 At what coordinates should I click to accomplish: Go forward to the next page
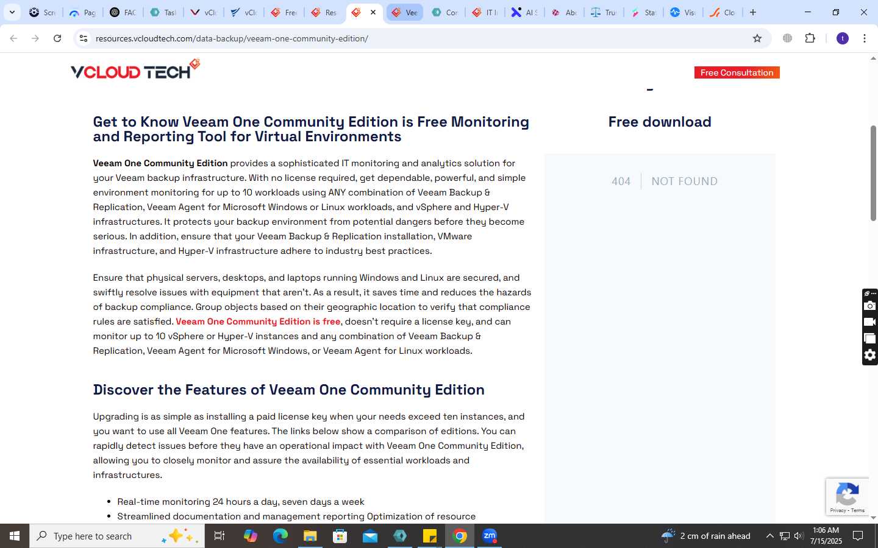(35, 38)
